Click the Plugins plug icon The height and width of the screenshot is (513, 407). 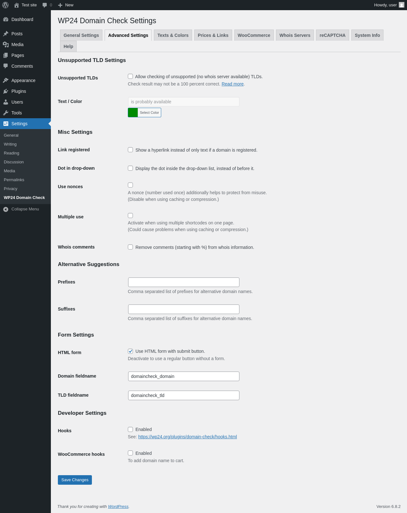(6, 91)
